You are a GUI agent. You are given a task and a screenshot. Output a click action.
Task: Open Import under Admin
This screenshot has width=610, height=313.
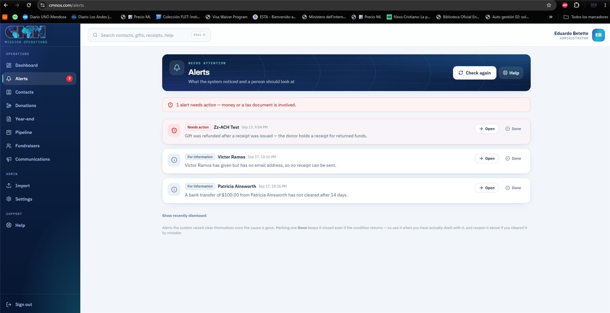point(39,185)
